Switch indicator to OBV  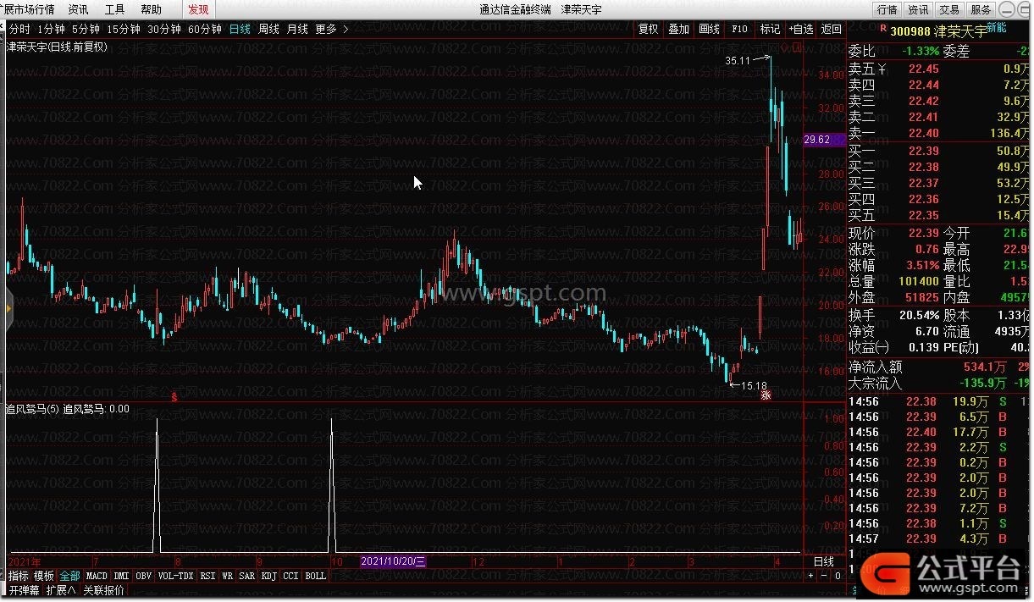click(144, 576)
